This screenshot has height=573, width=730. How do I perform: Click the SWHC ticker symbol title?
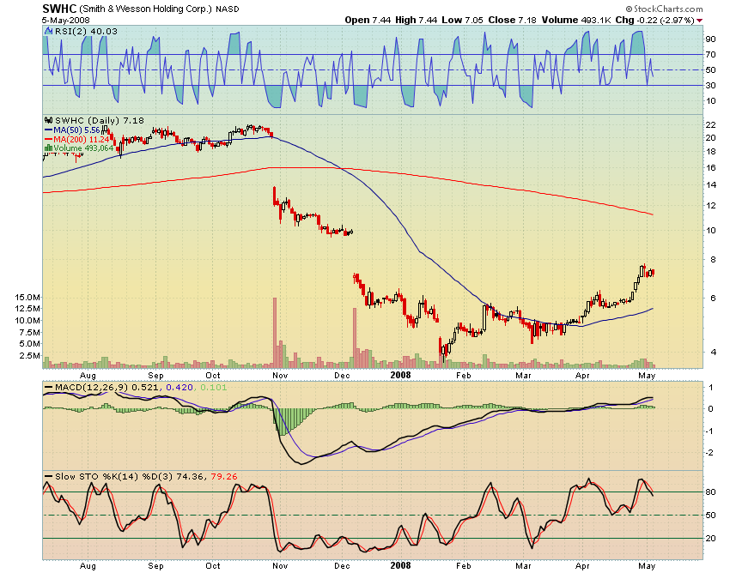pyautogui.click(x=59, y=9)
